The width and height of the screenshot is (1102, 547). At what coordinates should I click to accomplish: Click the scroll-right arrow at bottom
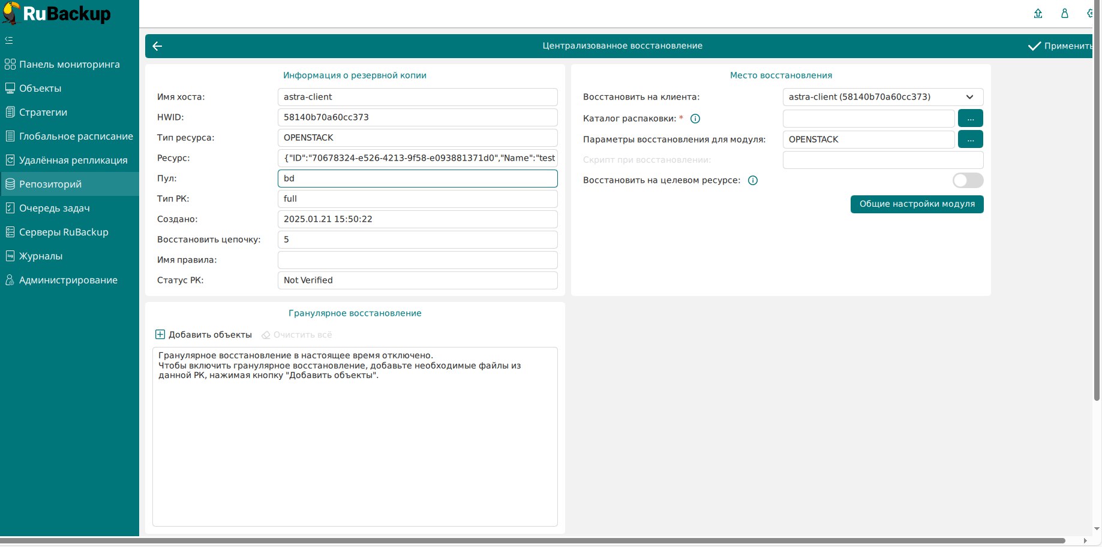pyautogui.click(x=1085, y=541)
